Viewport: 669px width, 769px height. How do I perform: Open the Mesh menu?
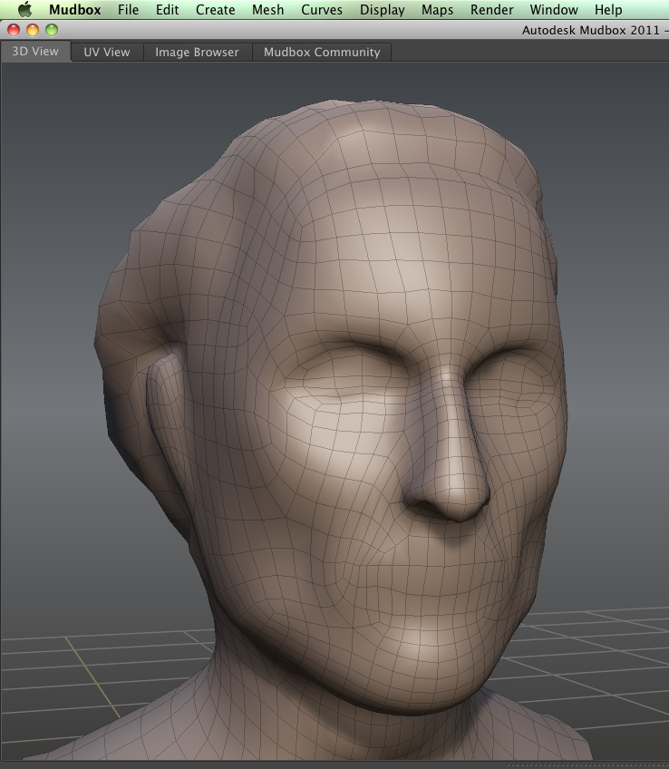pyautogui.click(x=267, y=10)
